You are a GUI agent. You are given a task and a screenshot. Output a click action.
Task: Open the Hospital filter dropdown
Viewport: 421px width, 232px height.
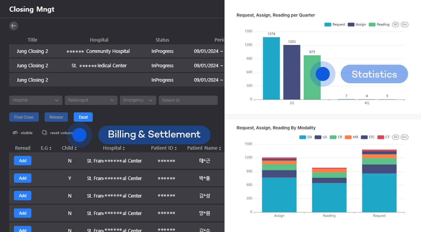(36, 100)
